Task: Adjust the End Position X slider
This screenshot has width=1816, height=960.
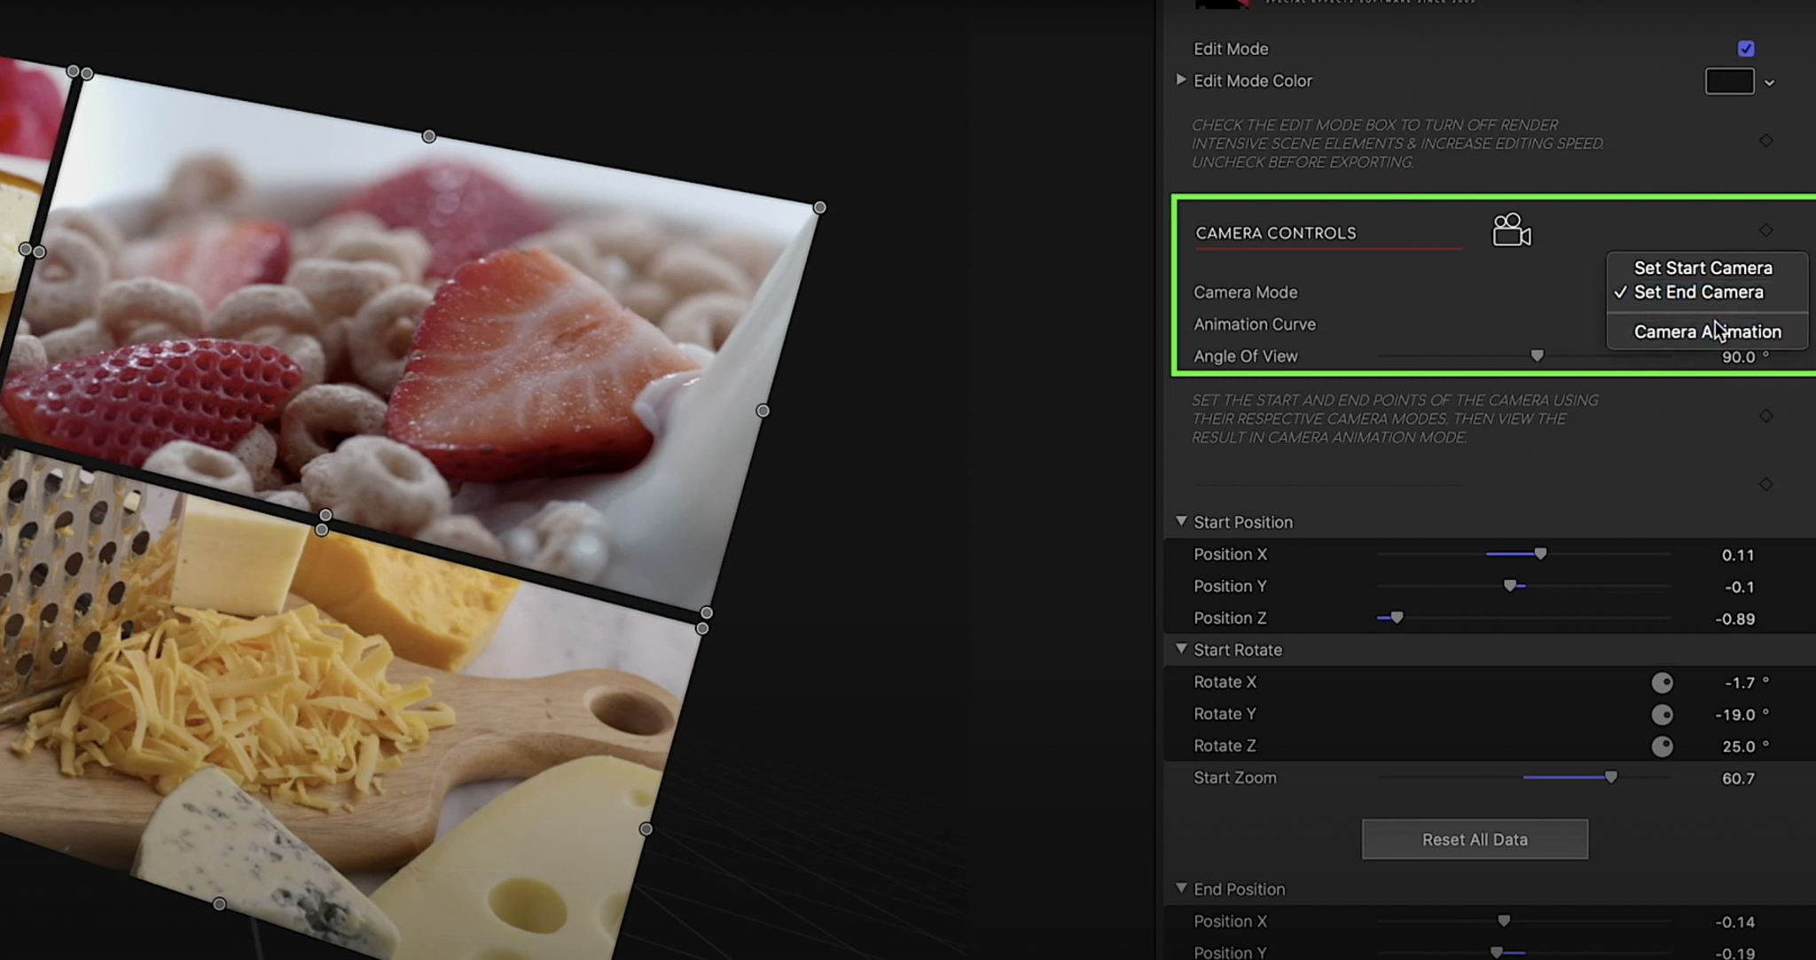Action: [x=1503, y=920]
